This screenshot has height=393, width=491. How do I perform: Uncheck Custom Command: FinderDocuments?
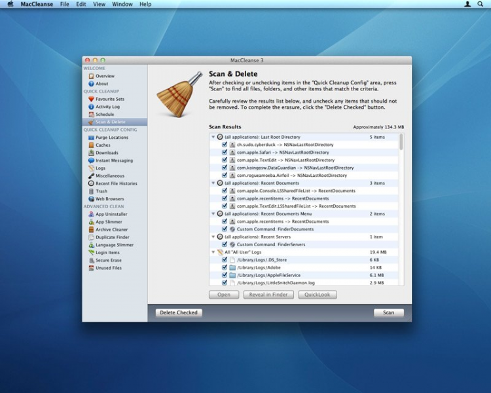[x=224, y=229]
